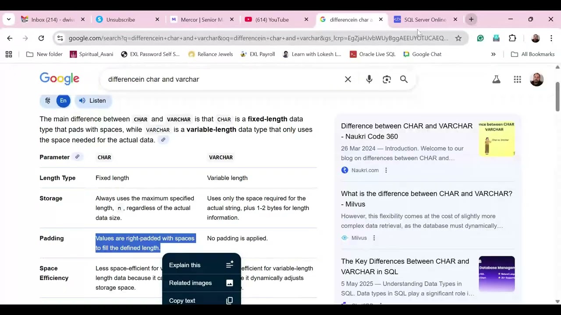Switch to the (614) YouTube tab
This screenshot has height=315, width=561.
click(x=276, y=20)
